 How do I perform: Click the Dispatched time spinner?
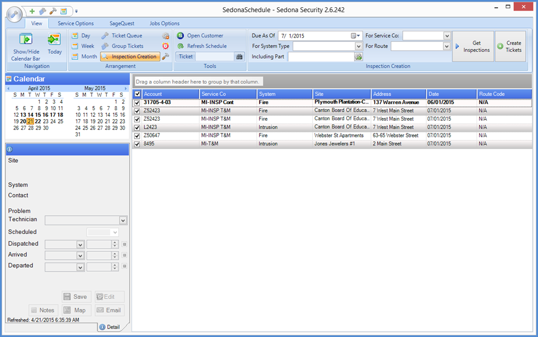pyautogui.click(x=115, y=244)
